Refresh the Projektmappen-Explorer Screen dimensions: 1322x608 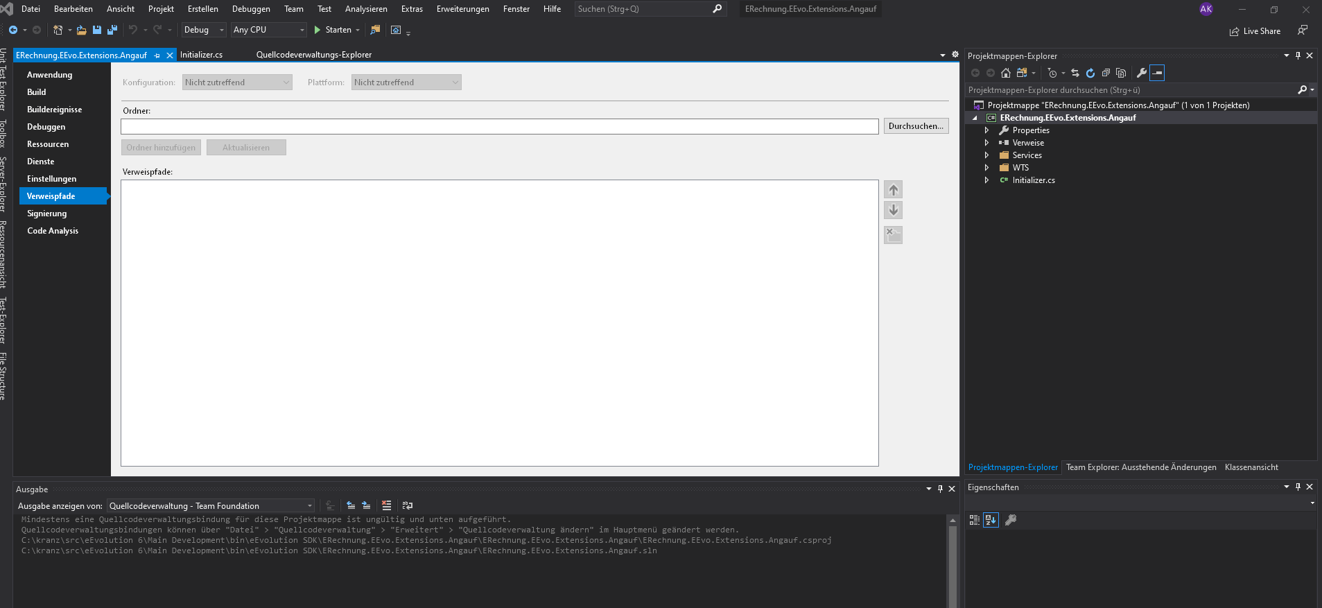[1090, 73]
